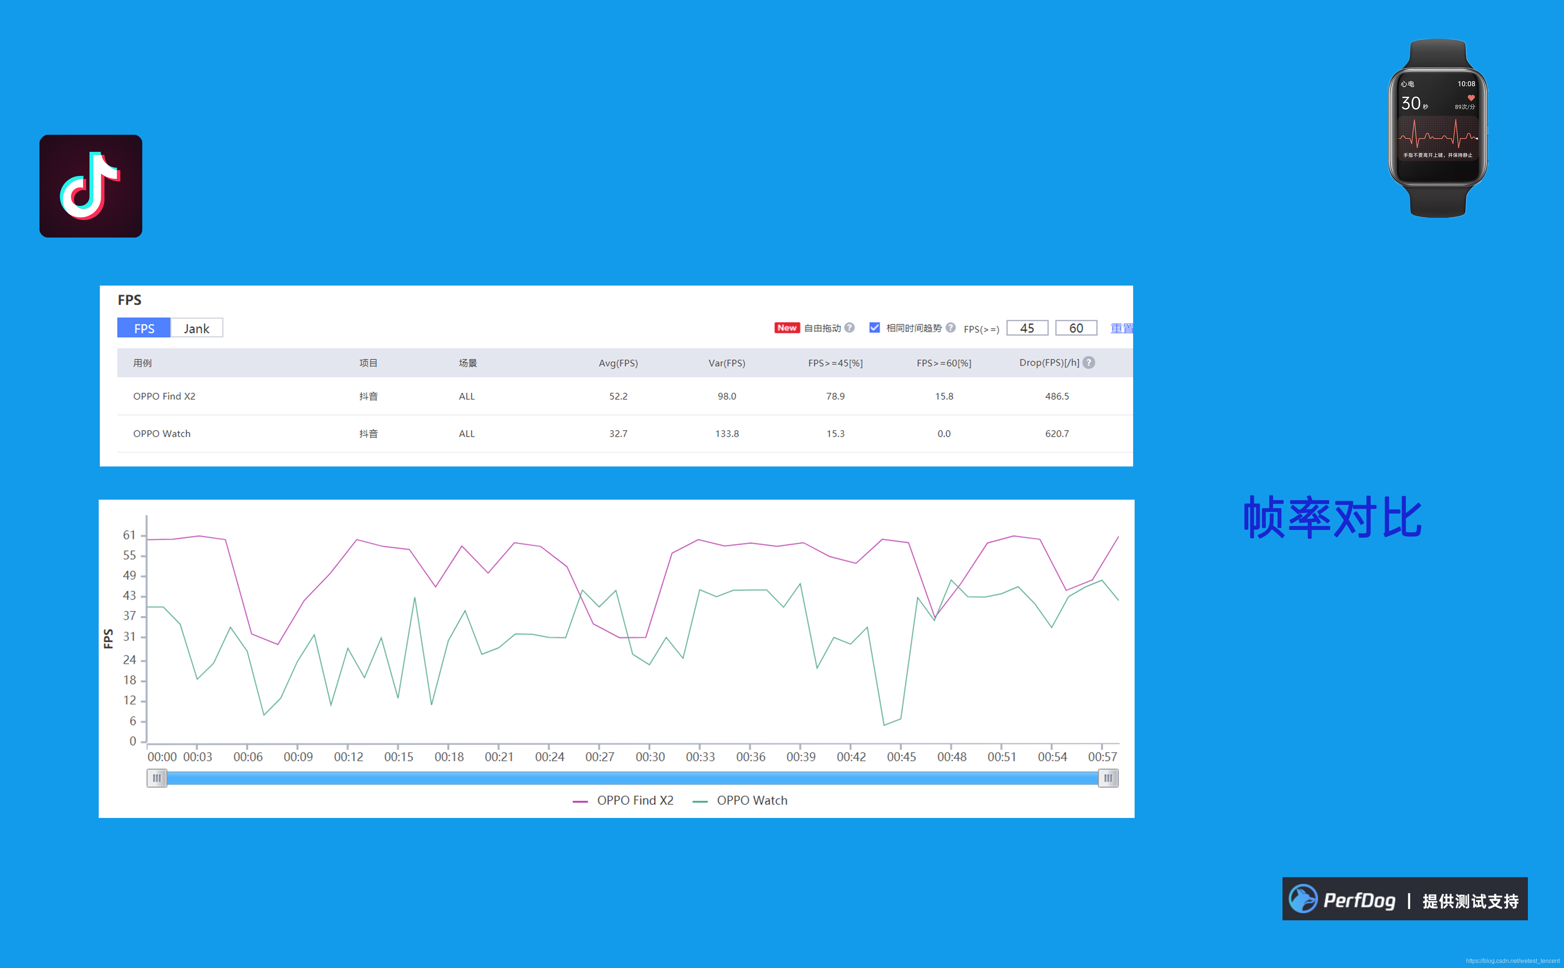Screen dimensions: 1564x968
Task: Open help icon next to 自由拖动
Action: (x=849, y=328)
